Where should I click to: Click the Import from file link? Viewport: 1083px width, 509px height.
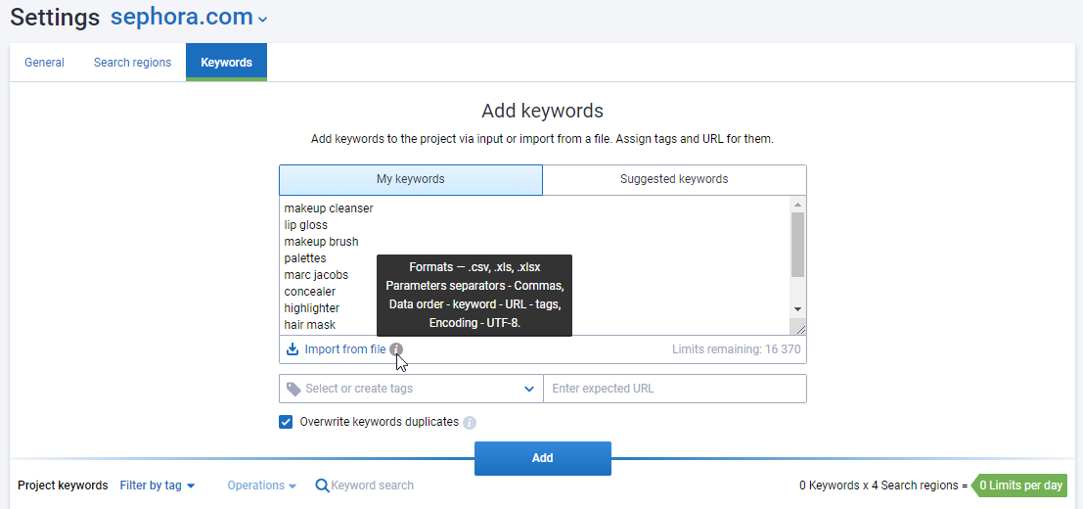click(x=345, y=349)
